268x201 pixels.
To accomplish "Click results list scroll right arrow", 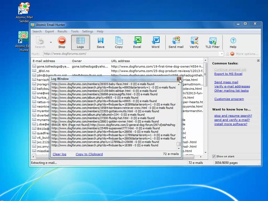I will tap(201, 157).
